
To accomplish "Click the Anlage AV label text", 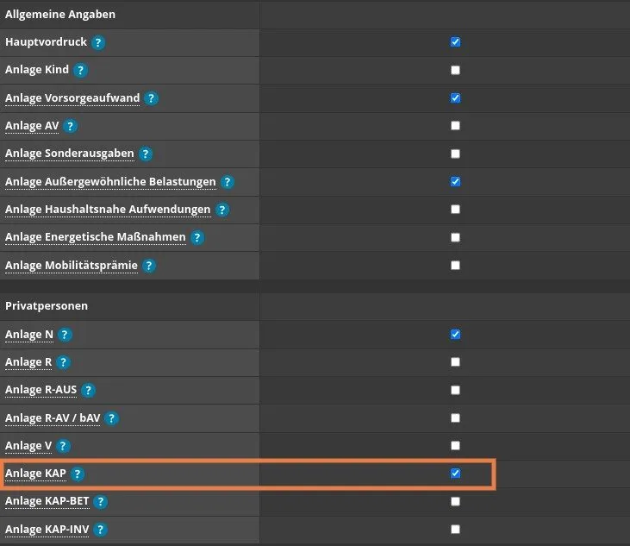I will click(31, 126).
